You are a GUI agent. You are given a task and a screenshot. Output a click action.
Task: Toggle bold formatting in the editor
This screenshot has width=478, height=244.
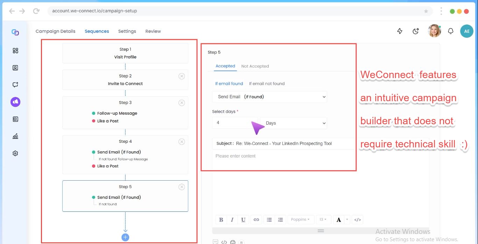click(x=221, y=219)
